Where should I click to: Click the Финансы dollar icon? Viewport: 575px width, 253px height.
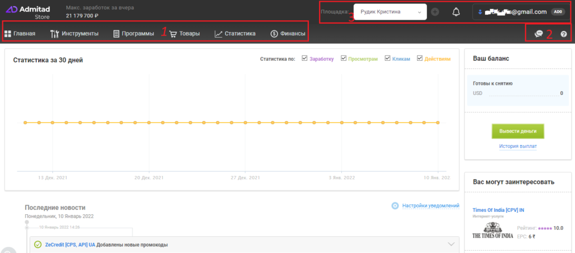[274, 34]
